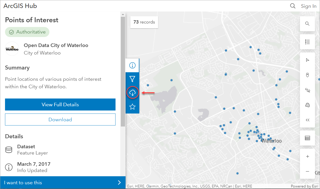The height and width of the screenshot is (189, 320).
Task: Collapse the map tools with the double-chevron
Action: [307, 120]
